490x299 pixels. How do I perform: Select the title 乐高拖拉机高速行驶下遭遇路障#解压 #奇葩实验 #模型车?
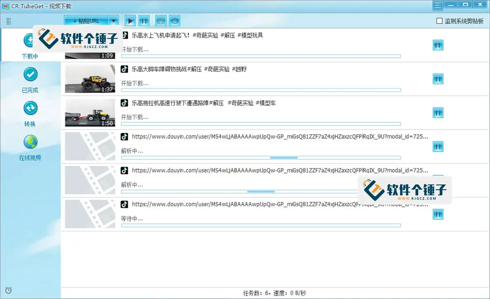point(204,103)
